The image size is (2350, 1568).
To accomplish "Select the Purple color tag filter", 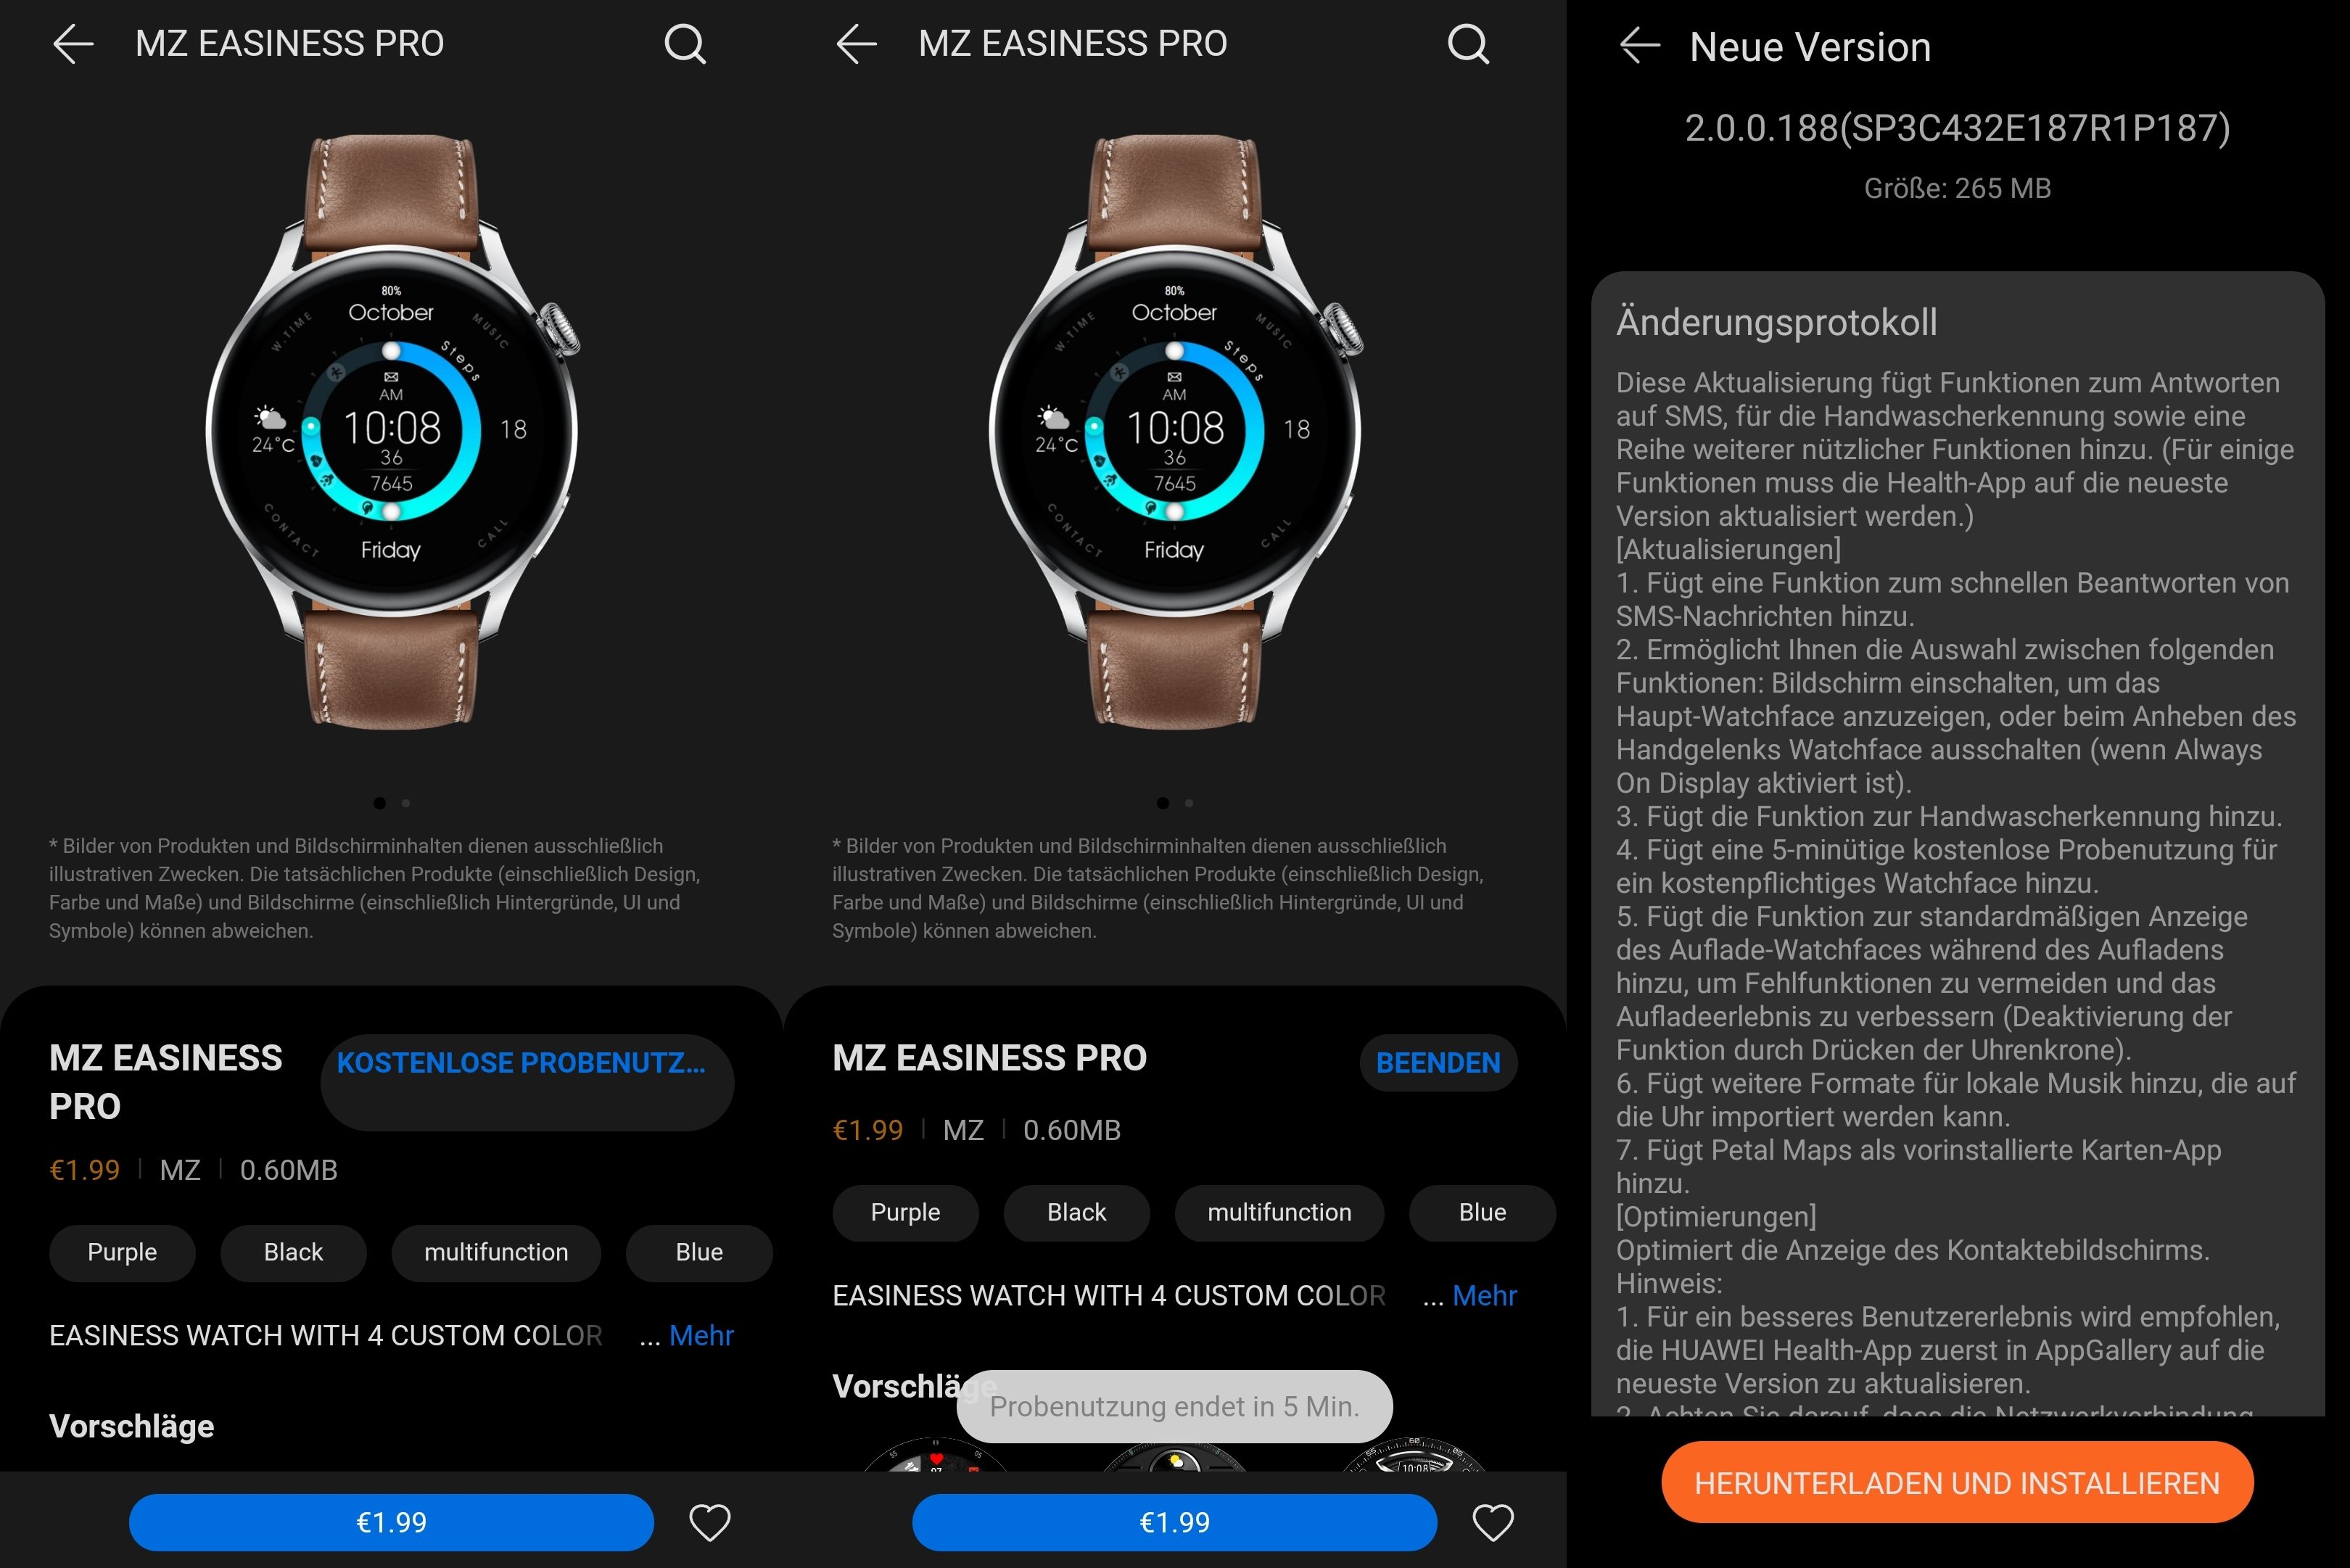I will point(123,1251).
